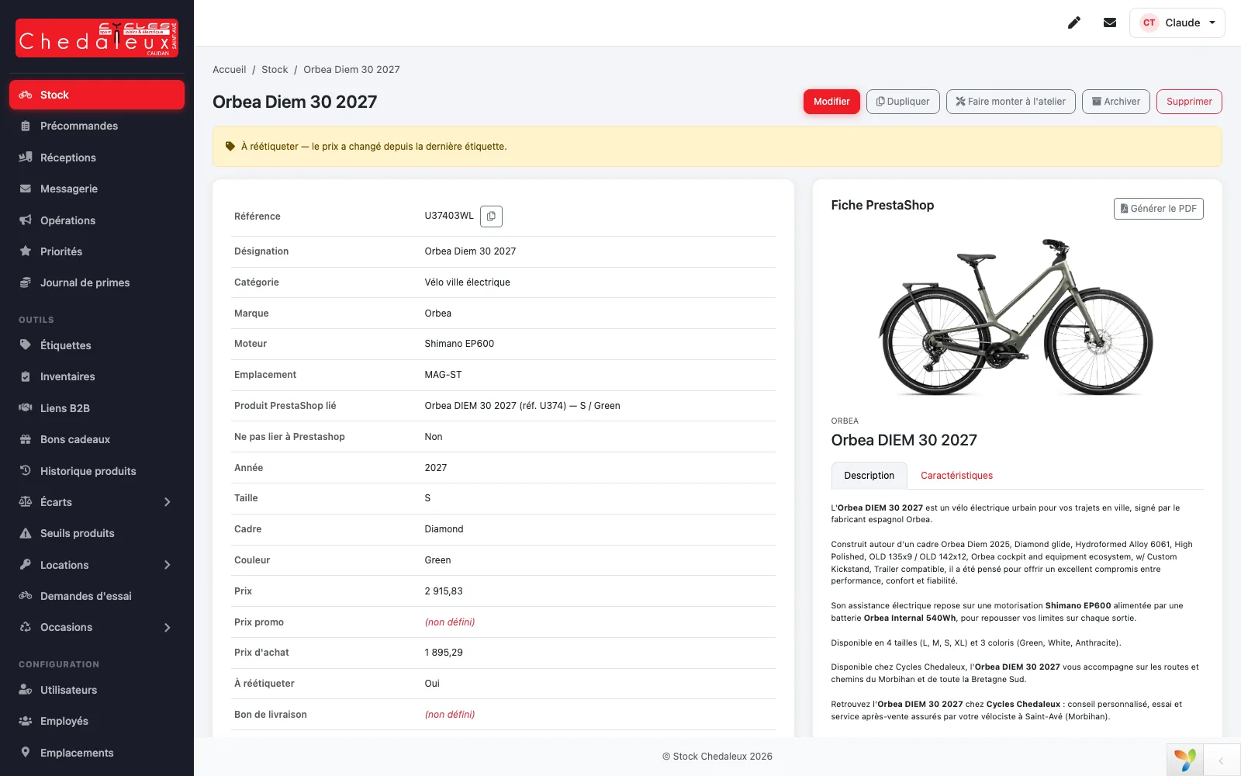Click the Occasions recycle icon
The image size is (1241, 776).
(x=26, y=627)
